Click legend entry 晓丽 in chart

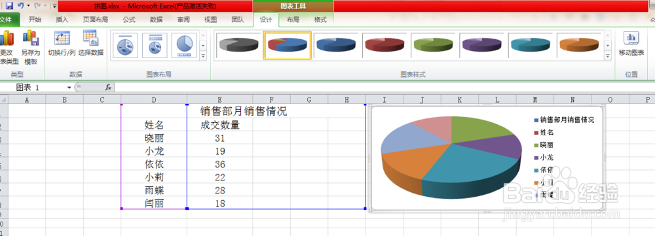[544, 144]
